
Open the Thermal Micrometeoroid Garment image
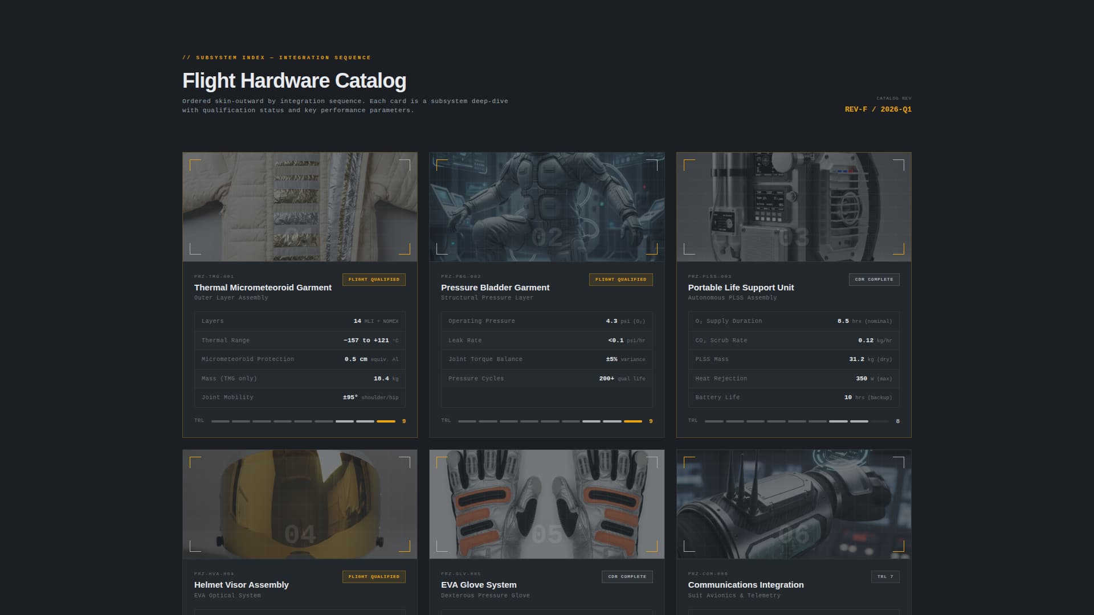(300, 207)
